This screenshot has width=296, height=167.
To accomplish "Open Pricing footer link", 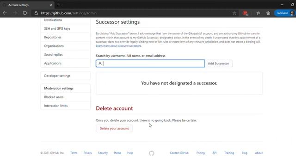I will (x=200, y=153).
